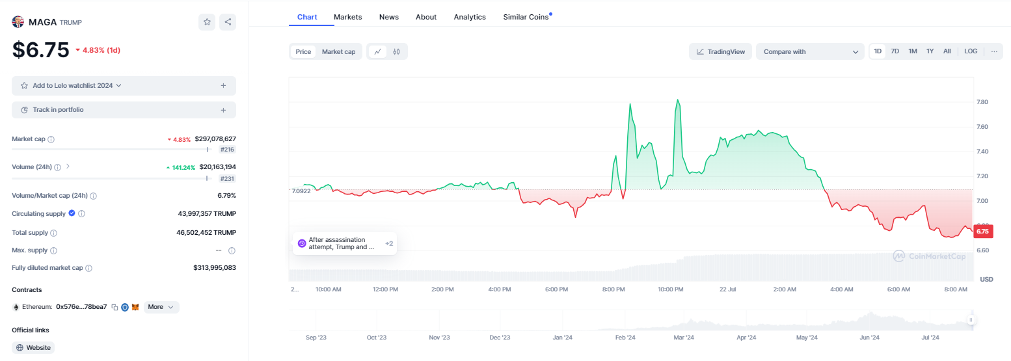This screenshot has width=1011, height=361.
Task: Click the 46,502,452 TRUMP total supply value
Action: tap(207, 233)
